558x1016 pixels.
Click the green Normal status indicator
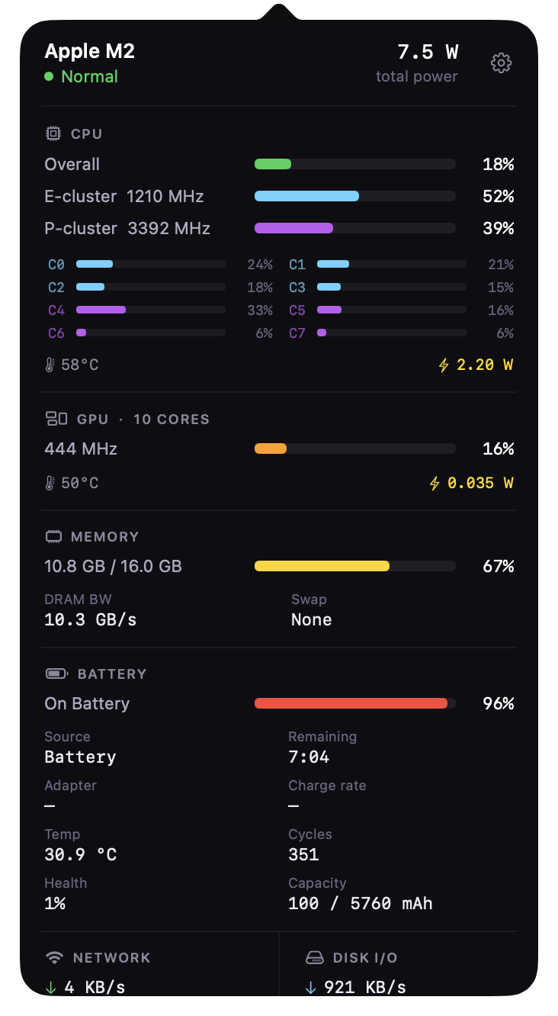click(49, 76)
